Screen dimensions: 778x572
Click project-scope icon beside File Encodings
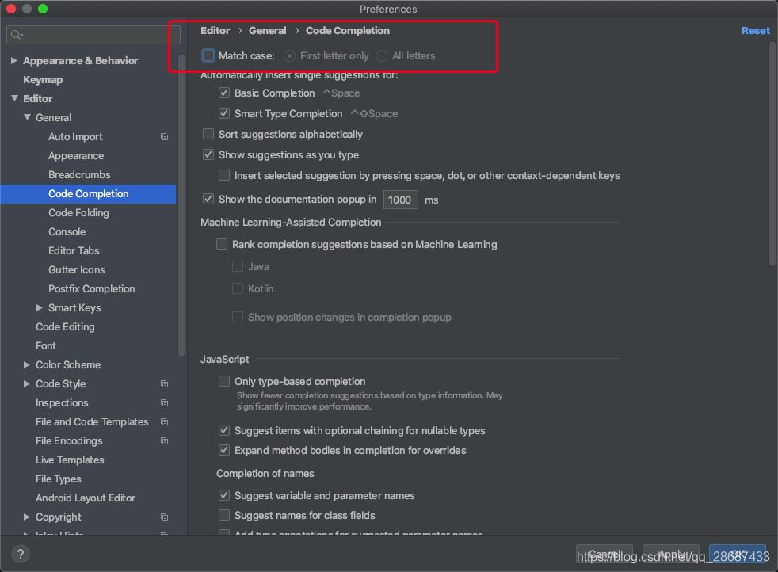click(164, 441)
